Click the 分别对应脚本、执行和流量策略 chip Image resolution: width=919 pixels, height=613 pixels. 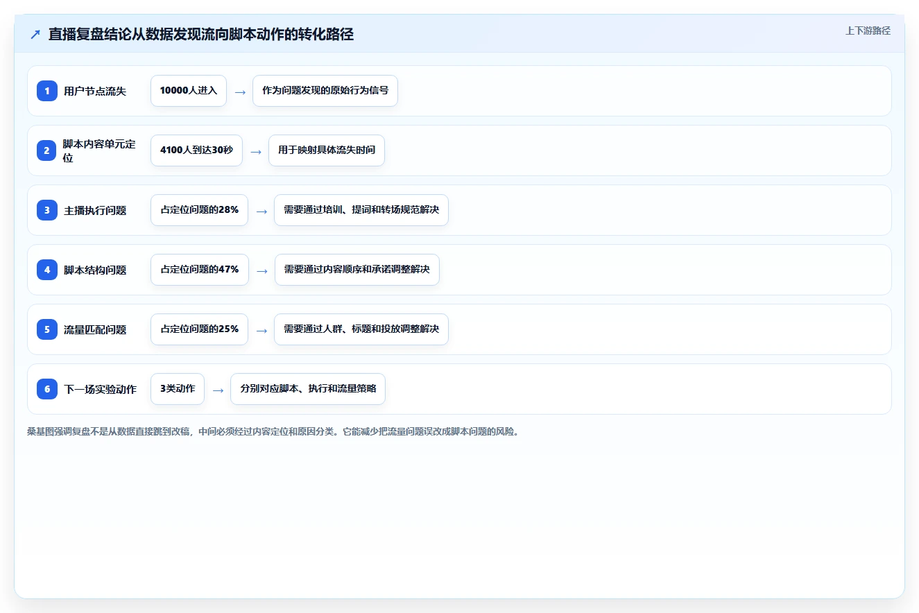[x=308, y=389]
